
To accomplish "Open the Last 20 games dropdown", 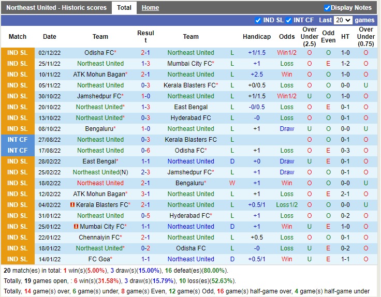I will [343, 20].
